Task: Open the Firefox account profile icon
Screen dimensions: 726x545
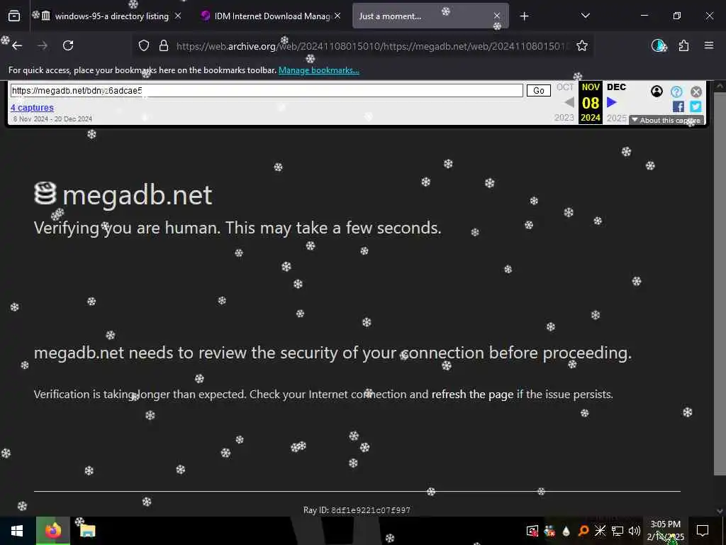Action: [x=658, y=45]
